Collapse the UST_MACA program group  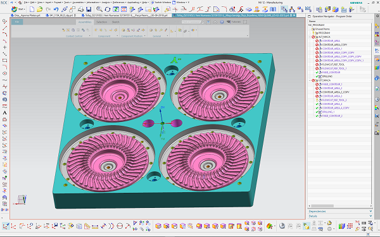point(310,80)
